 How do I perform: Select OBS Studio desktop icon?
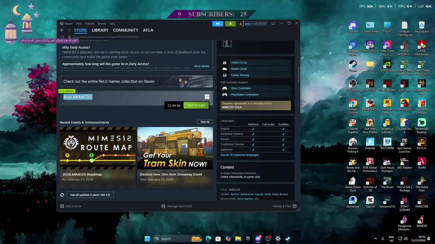353,85
